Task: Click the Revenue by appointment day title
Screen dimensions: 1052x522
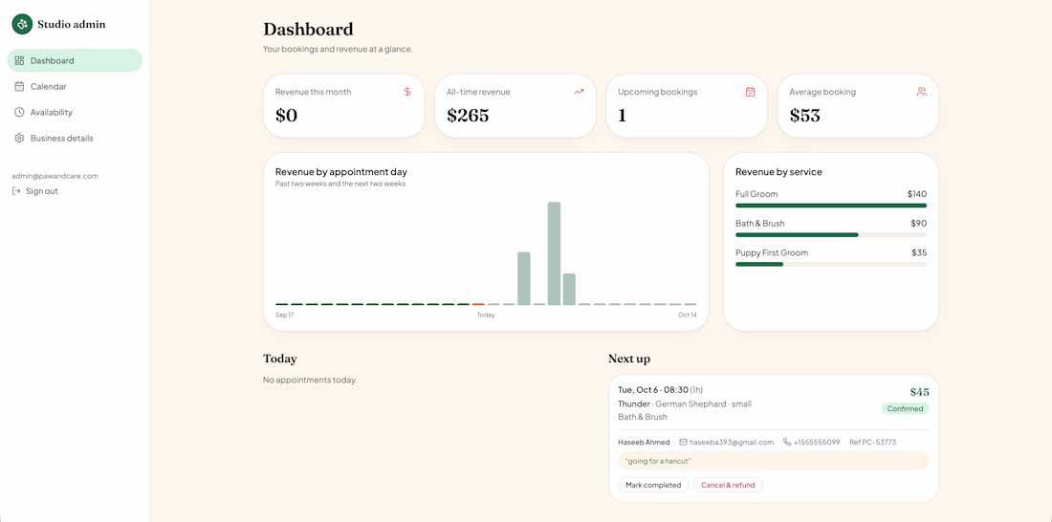Action: pos(340,172)
